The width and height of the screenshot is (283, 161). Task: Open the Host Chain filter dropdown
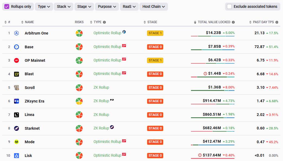tap(154, 7)
